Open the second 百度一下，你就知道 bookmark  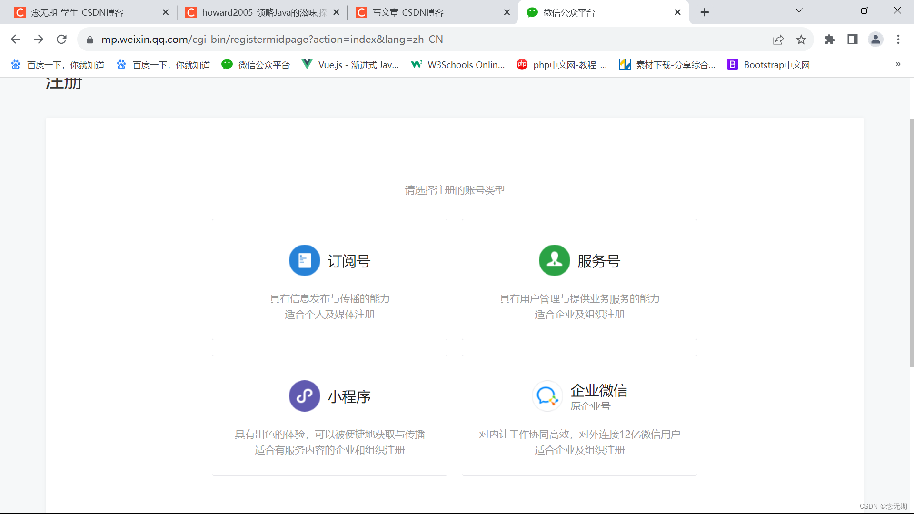[x=164, y=65]
